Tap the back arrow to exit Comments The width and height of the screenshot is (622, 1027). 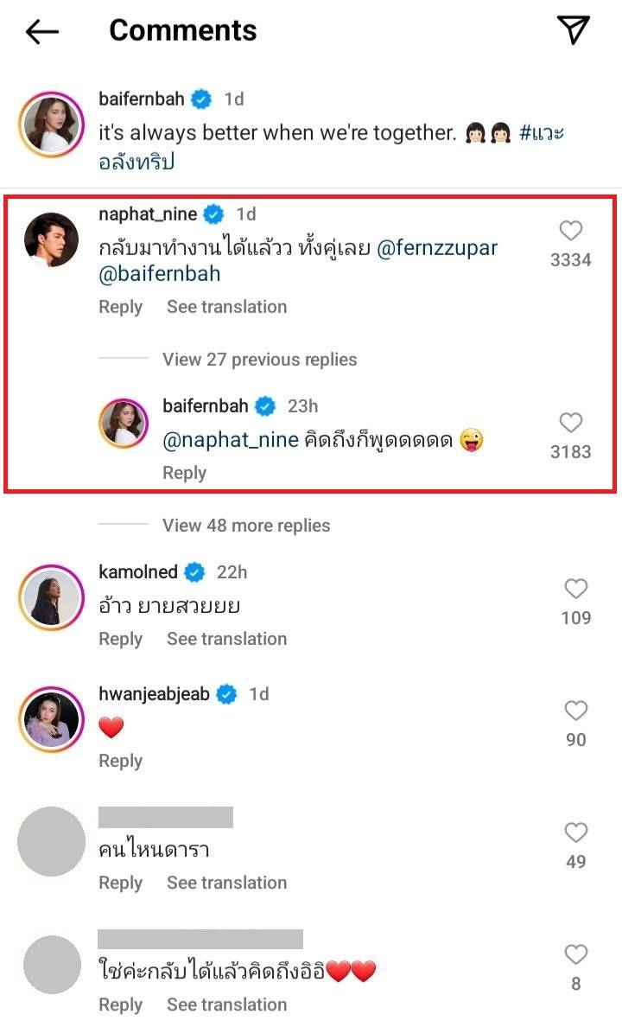pos(41,30)
